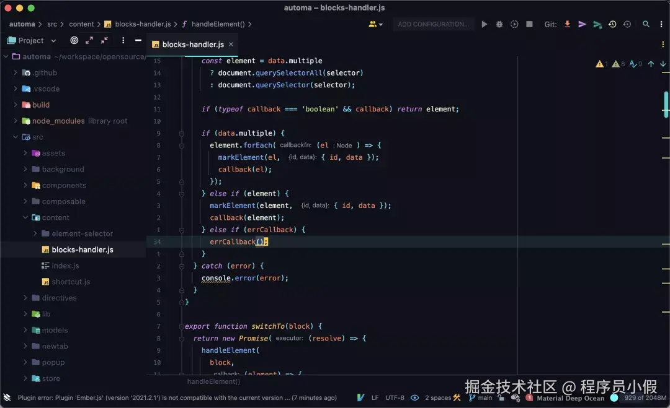Screen dimensions: 670x408
Task: Change the 2 spaces indent setting
Action: click(438, 397)
